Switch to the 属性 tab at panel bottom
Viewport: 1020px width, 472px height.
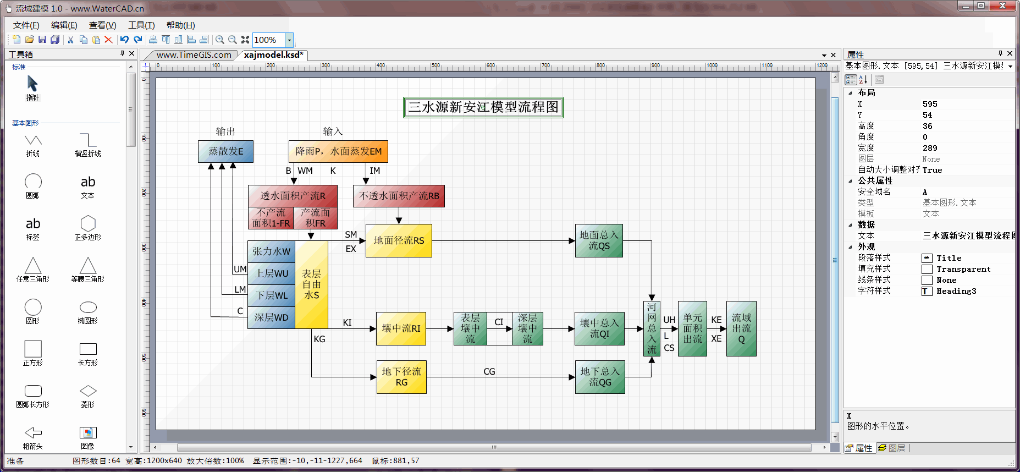click(x=859, y=448)
